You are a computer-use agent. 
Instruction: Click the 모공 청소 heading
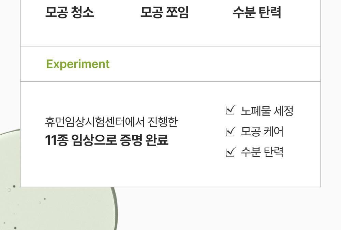pos(70,12)
